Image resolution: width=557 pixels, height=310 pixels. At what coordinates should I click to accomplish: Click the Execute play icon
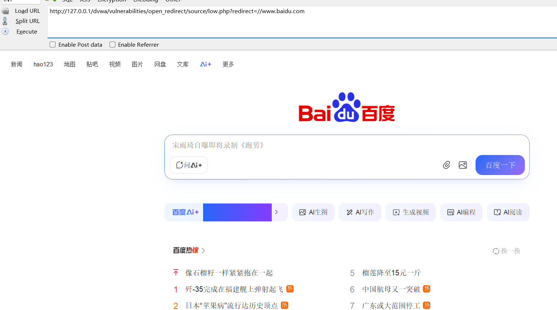click(5, 31)
